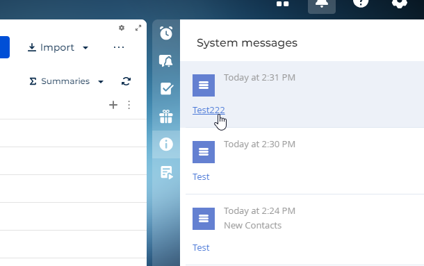The image size is (424, 266).
Task: Click message icon for 2:31 PM entry
Action: tap(204, 85)
